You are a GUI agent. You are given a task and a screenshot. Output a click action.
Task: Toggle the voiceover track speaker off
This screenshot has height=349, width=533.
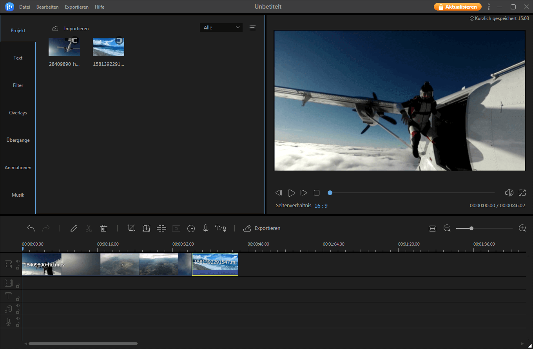tap(18, 318)
